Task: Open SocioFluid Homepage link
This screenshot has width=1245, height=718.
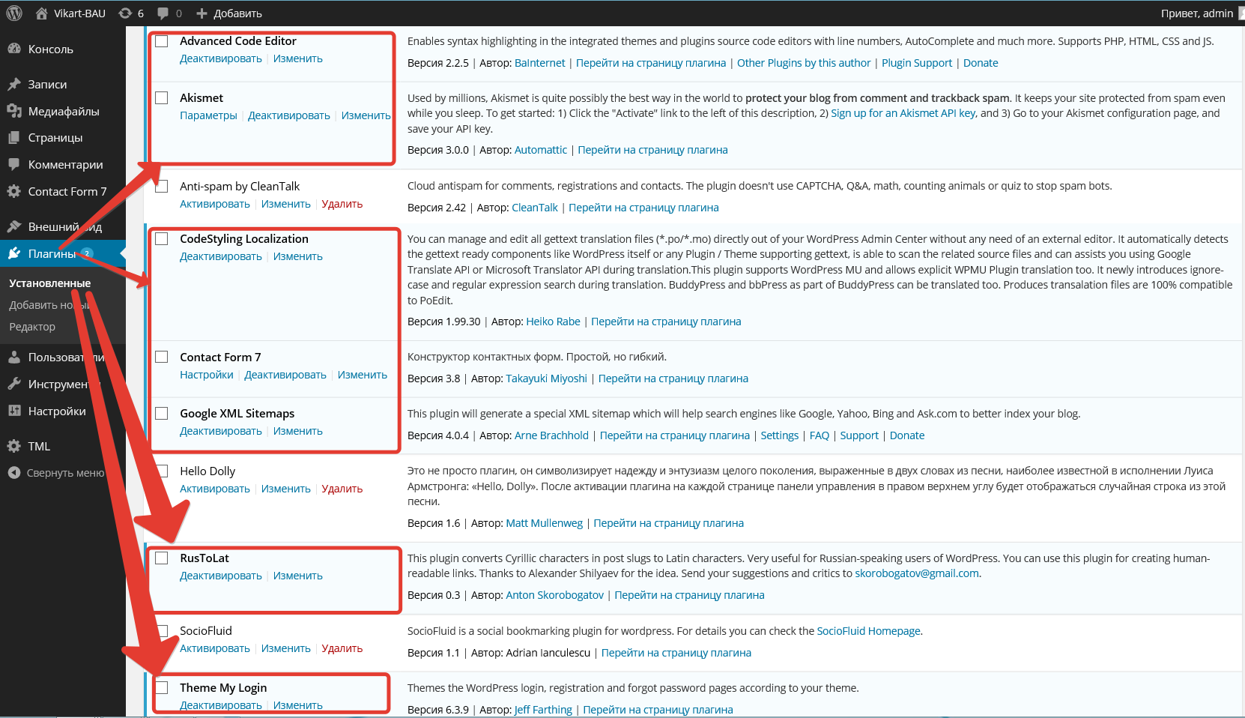Action: pyautogui.click(x=868, y=631)
